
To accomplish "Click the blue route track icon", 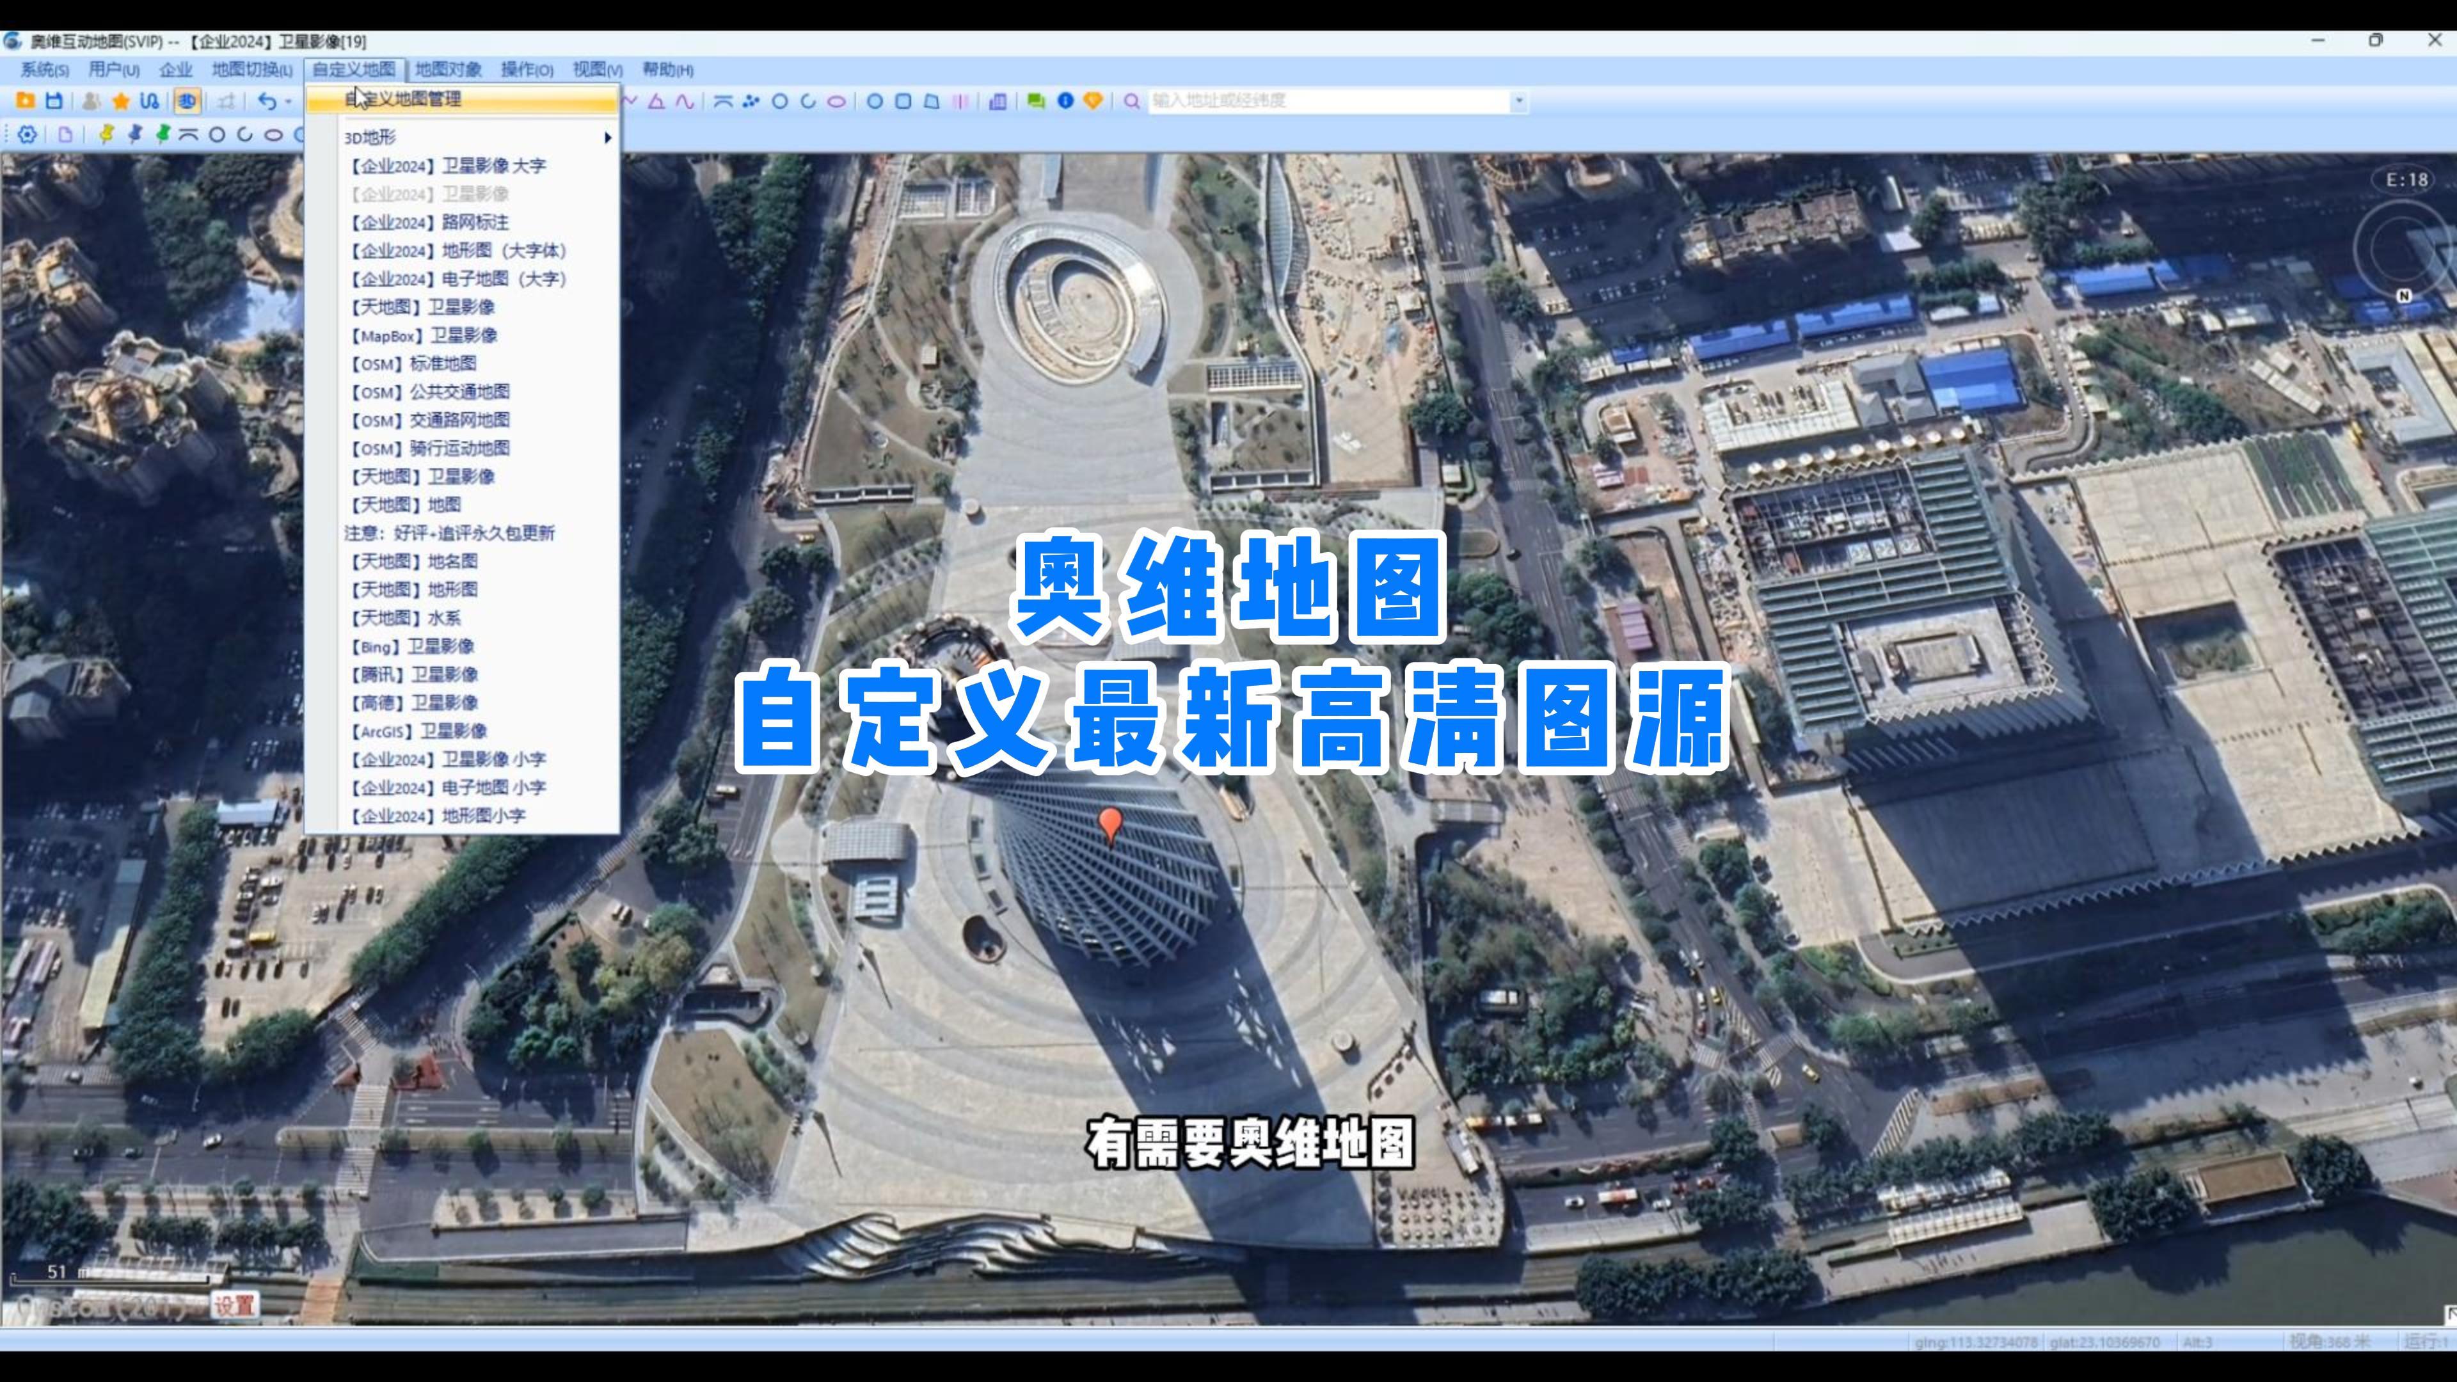I will [x=149, y=100].
